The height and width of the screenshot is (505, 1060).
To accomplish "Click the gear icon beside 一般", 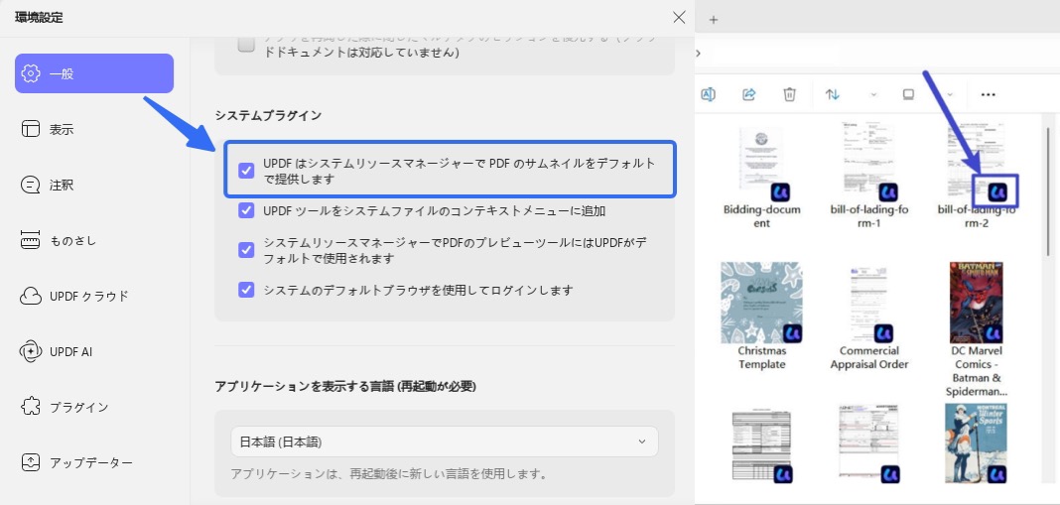I will (31, 73).
